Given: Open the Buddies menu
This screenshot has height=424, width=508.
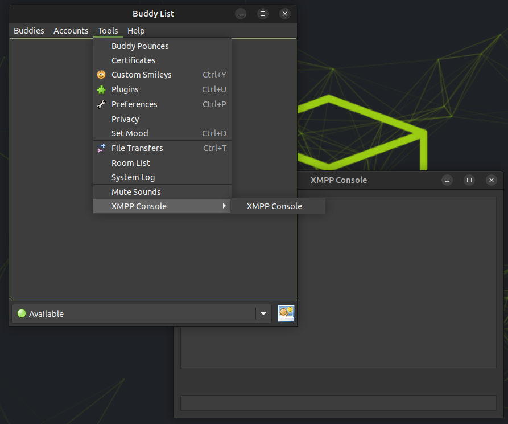Looking at the screenshot, I should (29, 31).
